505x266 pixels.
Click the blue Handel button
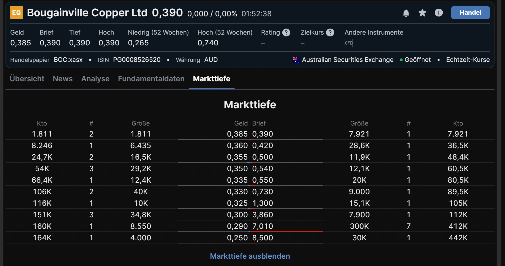pyautogui.click(x=470, y=13)
